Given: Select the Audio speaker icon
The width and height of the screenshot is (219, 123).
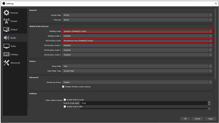Looking at the screenshot, I should (x=6, y=38).
